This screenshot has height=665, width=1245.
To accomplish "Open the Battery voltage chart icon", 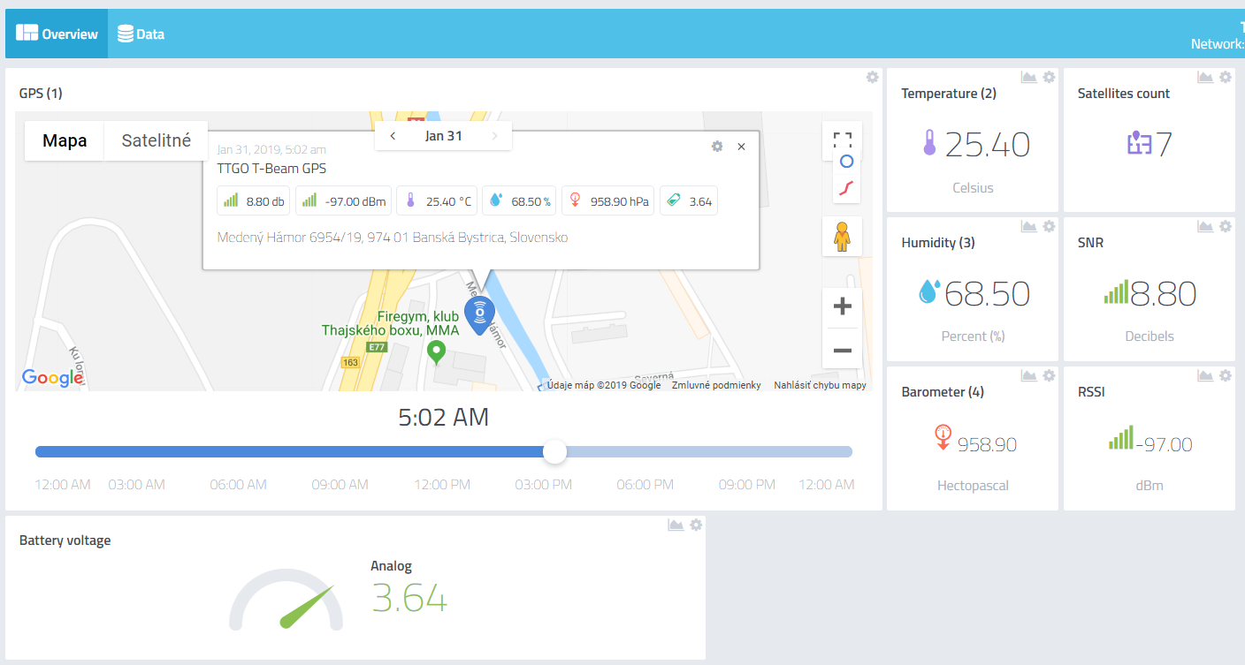I will click(x=675, y=524).
